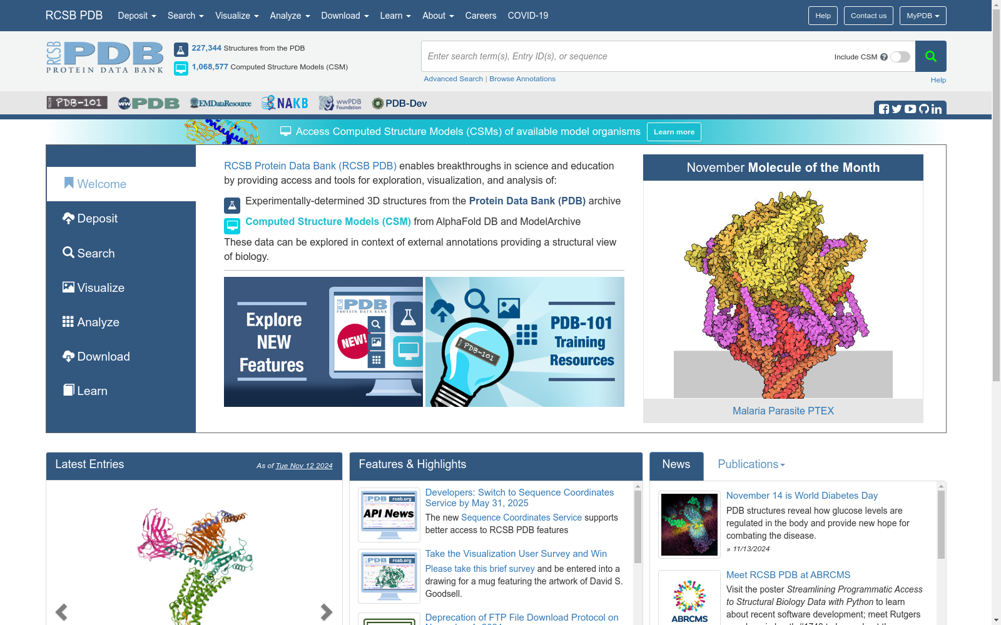Select the Search sidebar tab
Image resolution: width=1001 pixels, height=625 pixels.
(x=121, y=253)
